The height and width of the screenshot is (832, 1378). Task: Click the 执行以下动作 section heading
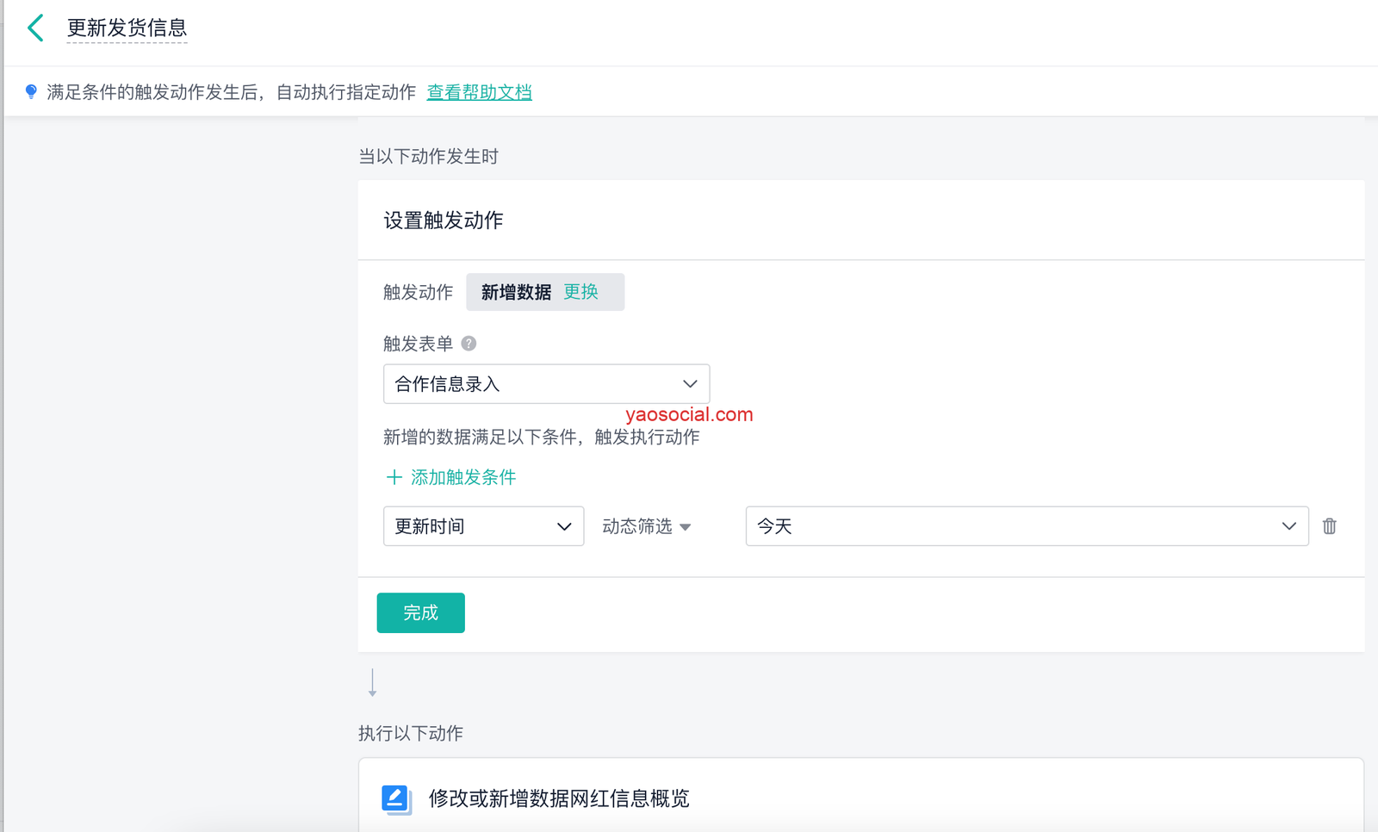[411, 733]
